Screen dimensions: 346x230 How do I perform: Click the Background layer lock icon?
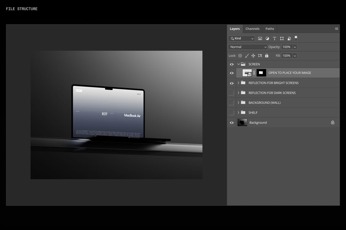point(332,122)
